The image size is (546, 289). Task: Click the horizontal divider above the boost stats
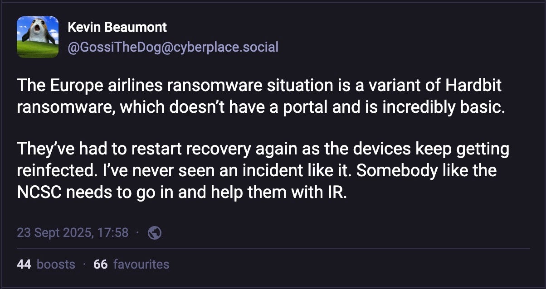[x=273, y=249]
